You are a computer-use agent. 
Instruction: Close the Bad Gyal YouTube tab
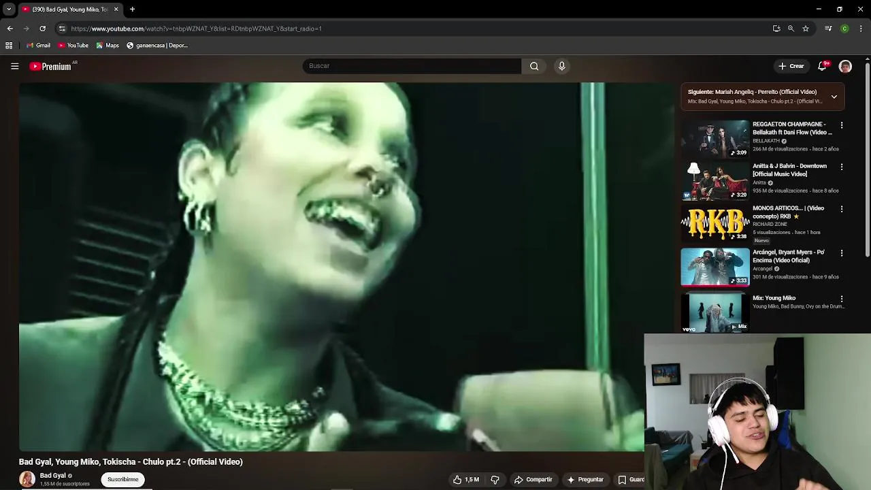116,10
